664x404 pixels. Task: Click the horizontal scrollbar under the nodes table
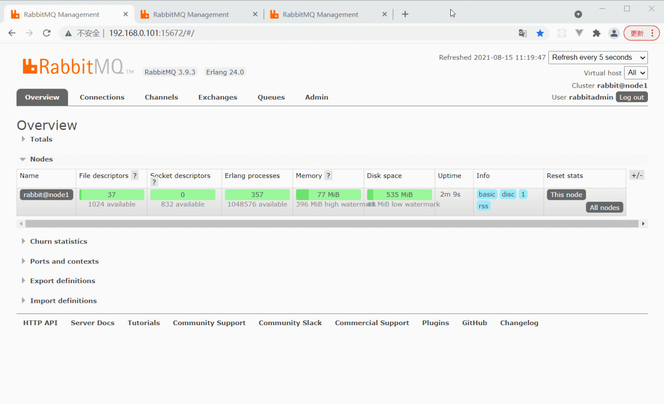(332, 223)
